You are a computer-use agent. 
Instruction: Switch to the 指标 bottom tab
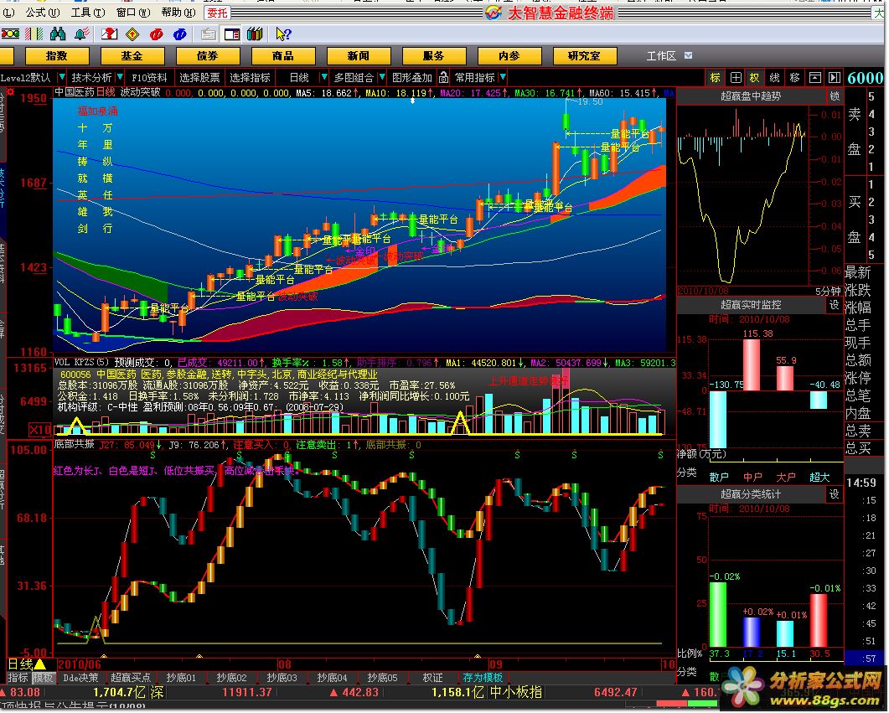(x=18, y=679)
